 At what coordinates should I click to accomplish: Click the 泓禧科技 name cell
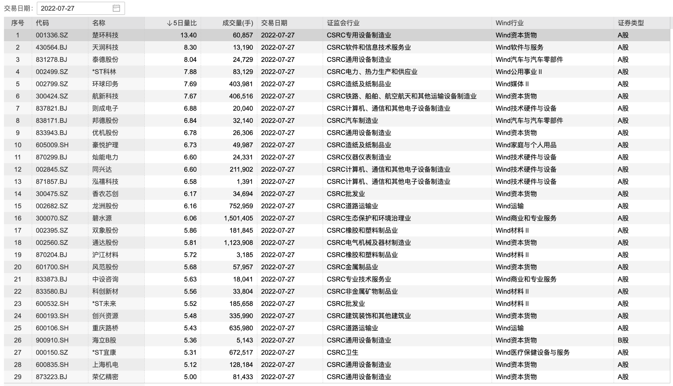pos(105,181)
